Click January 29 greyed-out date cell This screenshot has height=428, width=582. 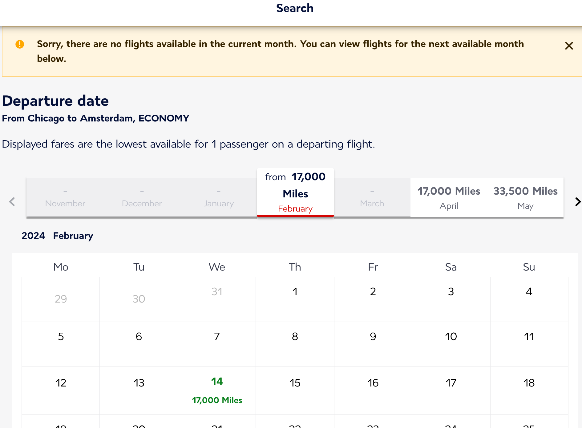click(x=61, y=299)
